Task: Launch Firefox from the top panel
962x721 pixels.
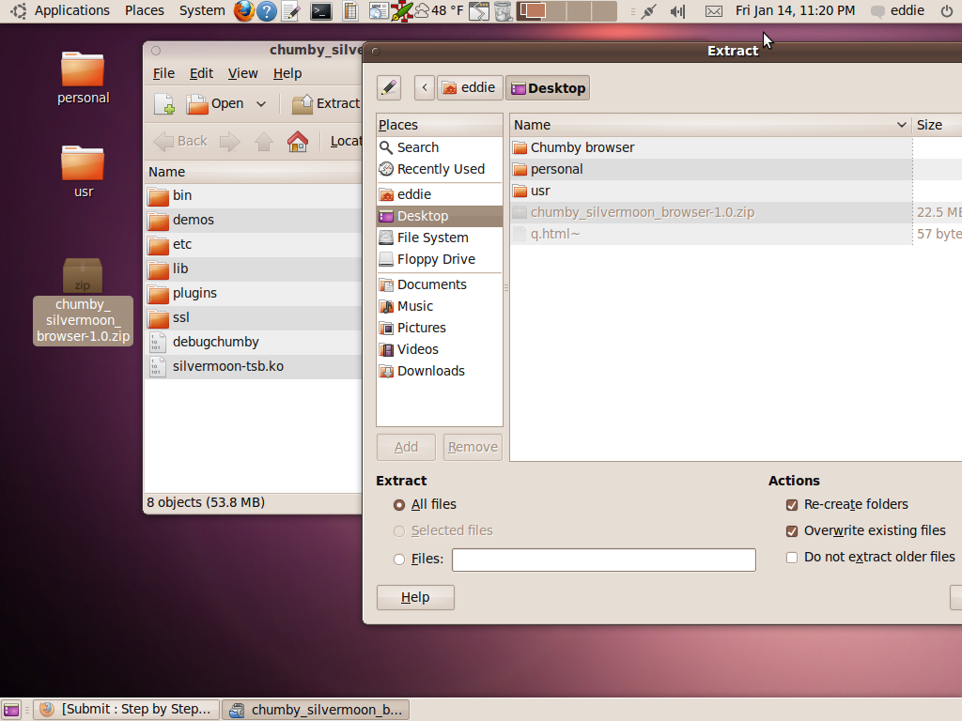Action: (x=243, y=11)
